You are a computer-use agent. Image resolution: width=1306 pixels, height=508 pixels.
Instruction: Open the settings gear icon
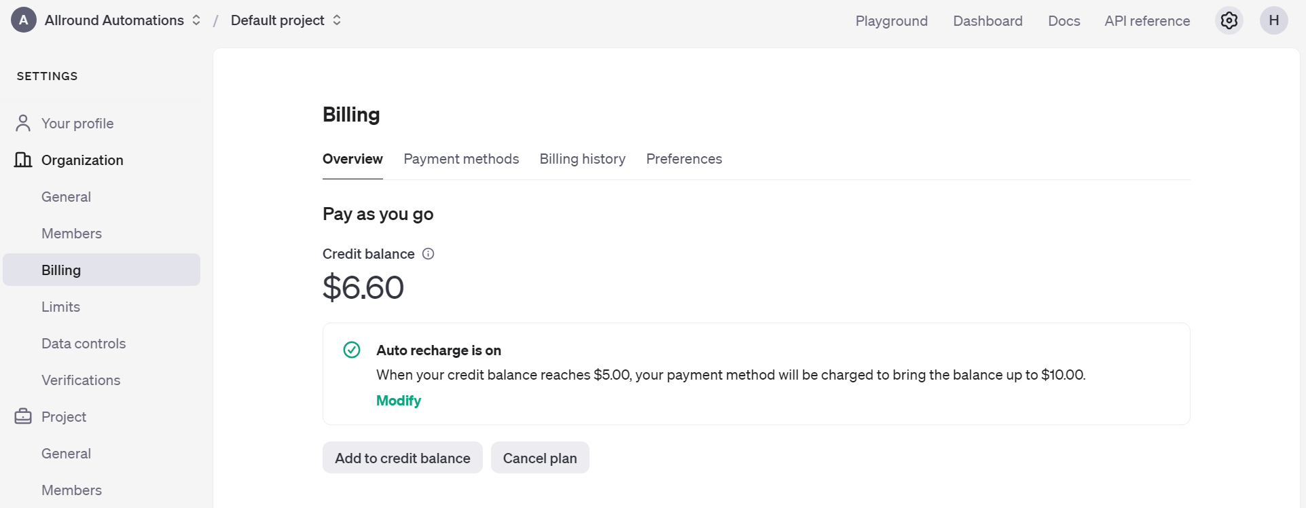[x=1229, y=20]
